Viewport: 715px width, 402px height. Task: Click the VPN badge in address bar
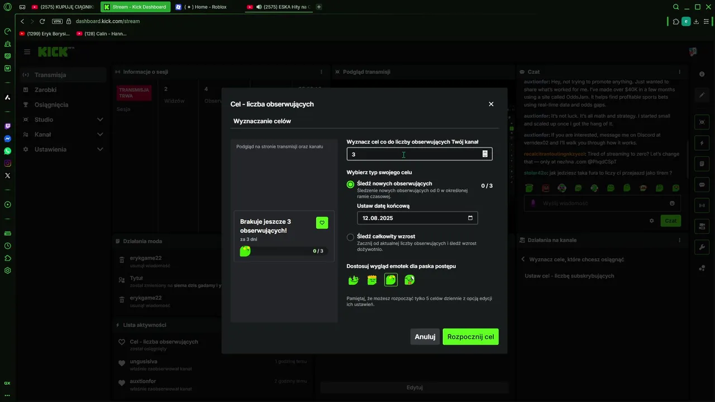[x=57, y=21]
